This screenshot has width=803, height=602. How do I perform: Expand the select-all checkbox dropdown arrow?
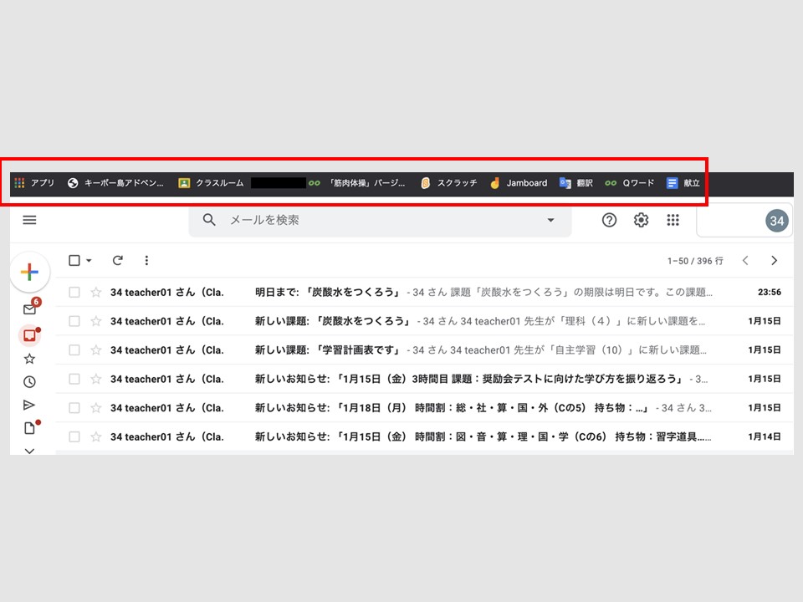[x=90, y=261]
